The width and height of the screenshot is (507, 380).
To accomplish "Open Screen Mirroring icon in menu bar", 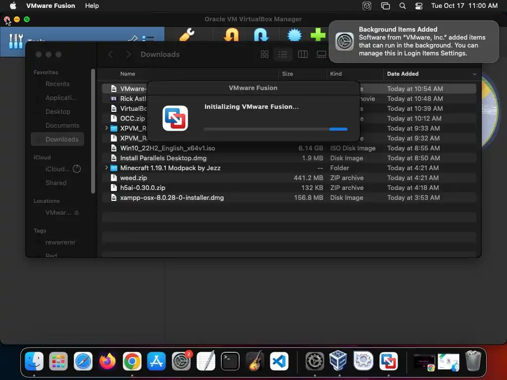I will [385, 6].
